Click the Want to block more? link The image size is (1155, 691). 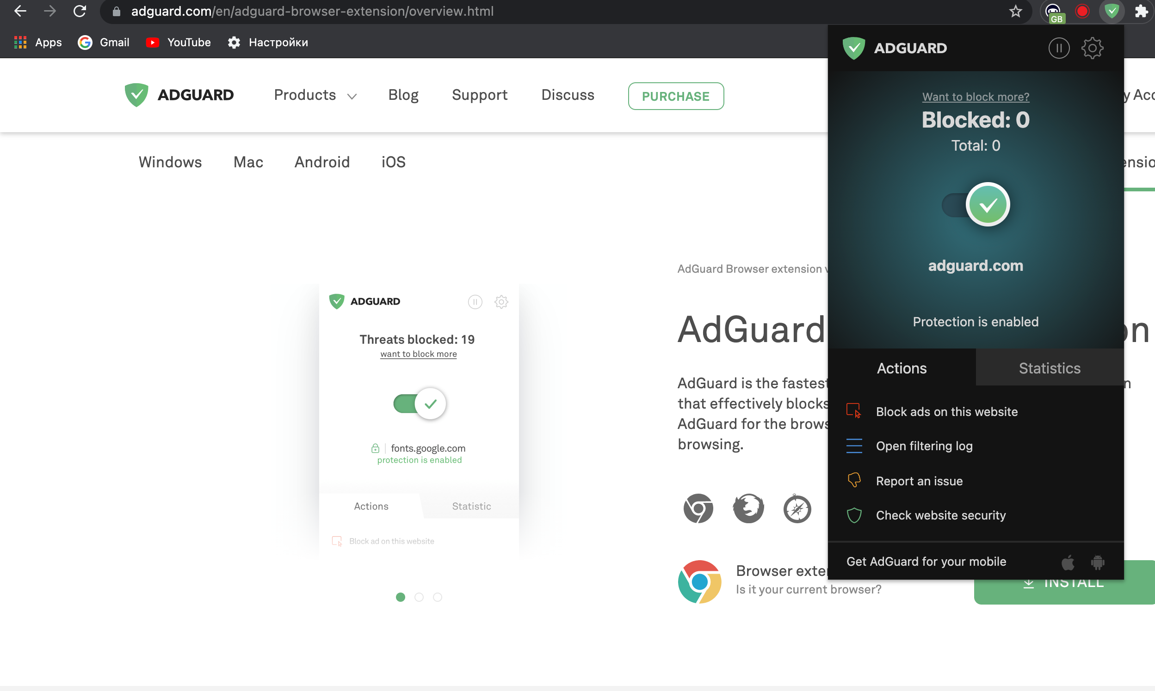click(976, 96)
